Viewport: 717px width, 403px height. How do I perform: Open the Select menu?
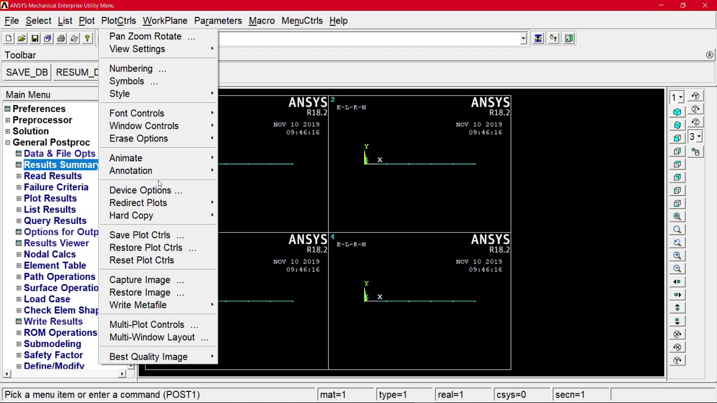pos(39,21)
